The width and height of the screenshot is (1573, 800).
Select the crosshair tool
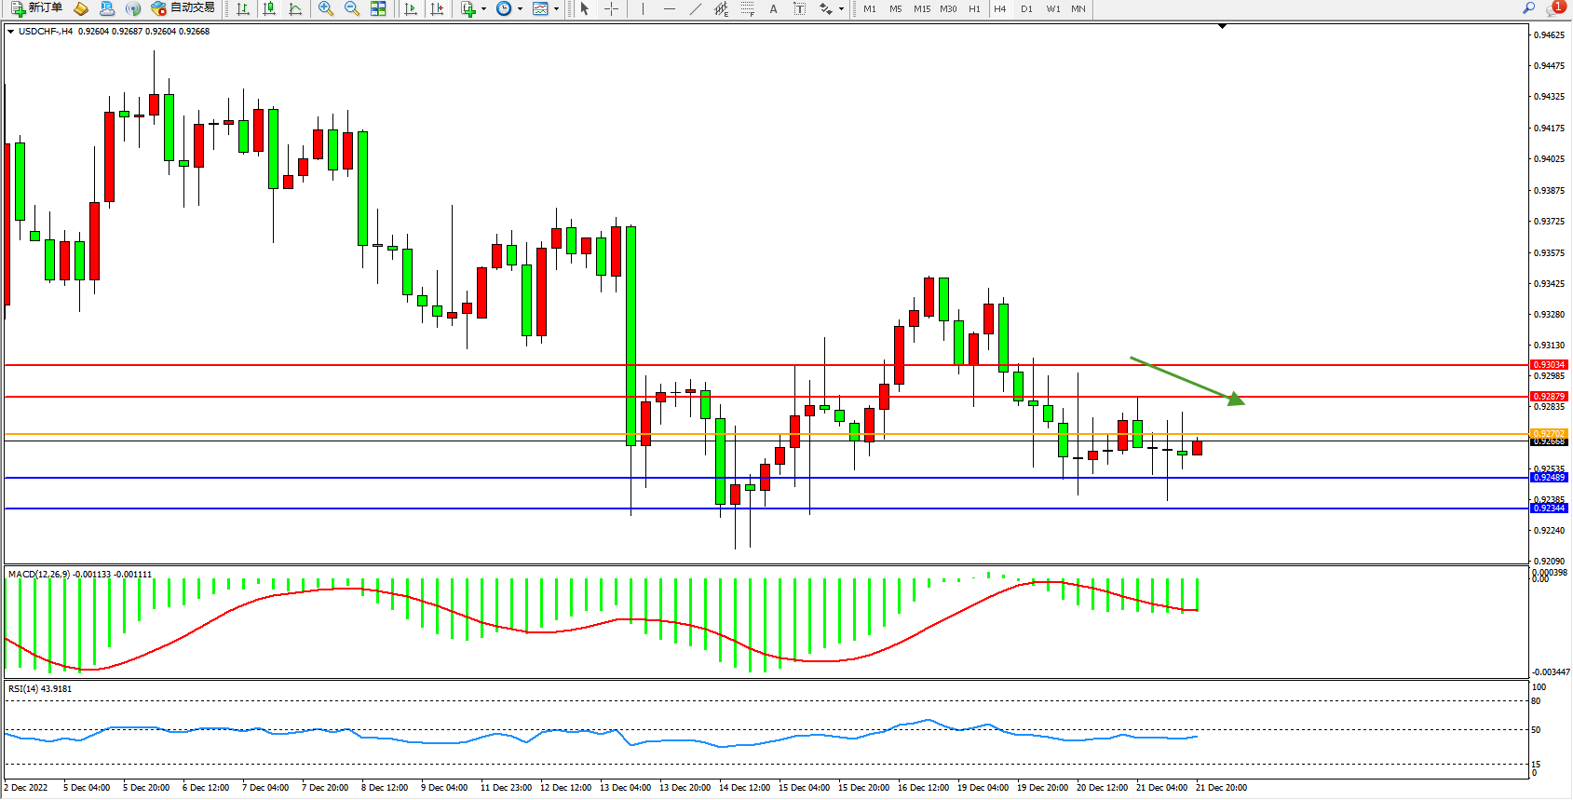coord(611,8)
